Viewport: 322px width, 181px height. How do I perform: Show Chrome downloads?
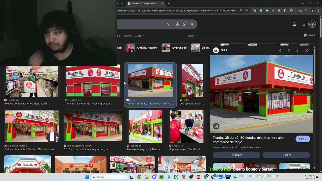pos(300,11)
